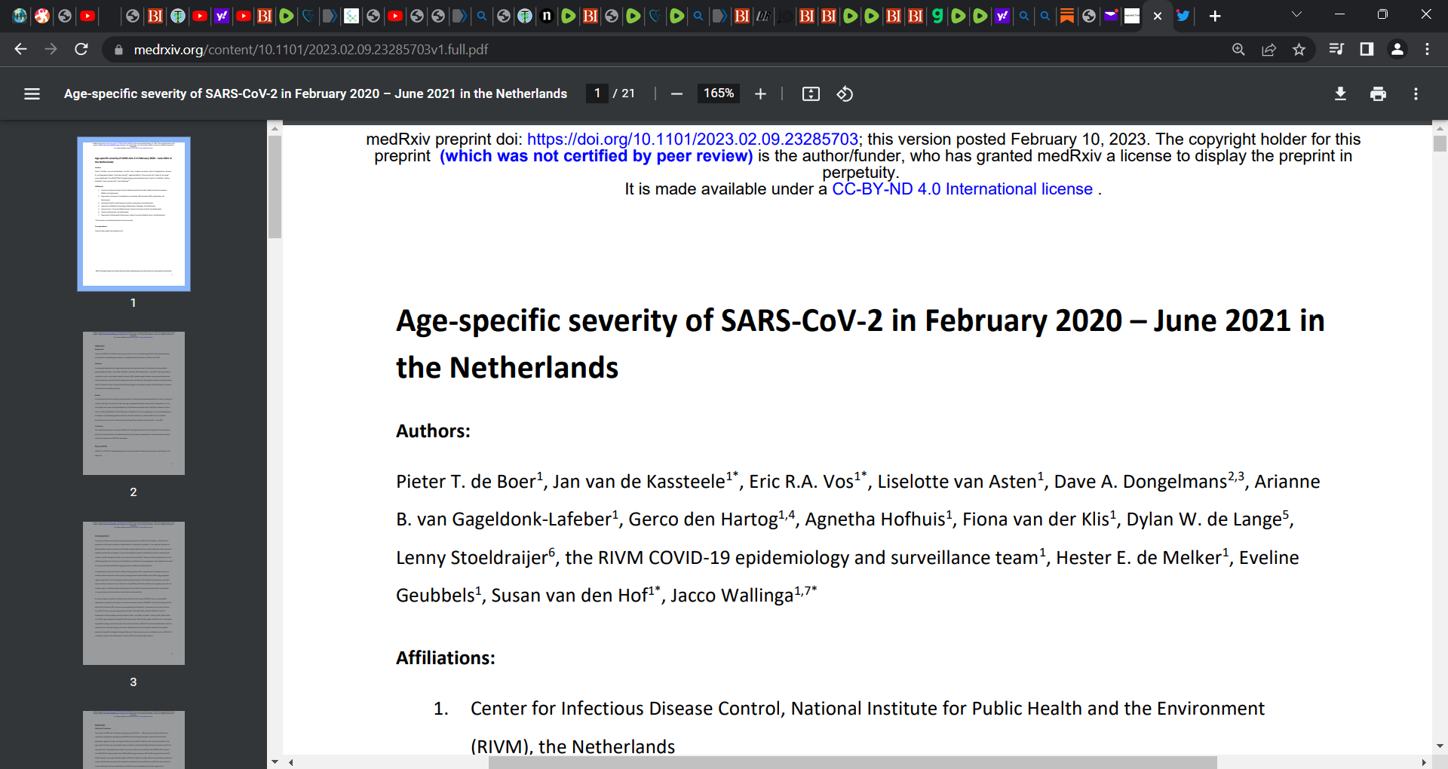Open PDF viewer more actions menu
Viewport: 1448px width, 769px height.
(1416, 93)
